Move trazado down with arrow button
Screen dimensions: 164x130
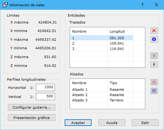154,64
